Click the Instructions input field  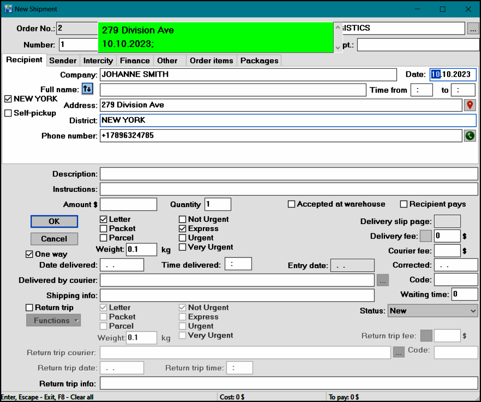pyautogui.click(x=289, y=189)
